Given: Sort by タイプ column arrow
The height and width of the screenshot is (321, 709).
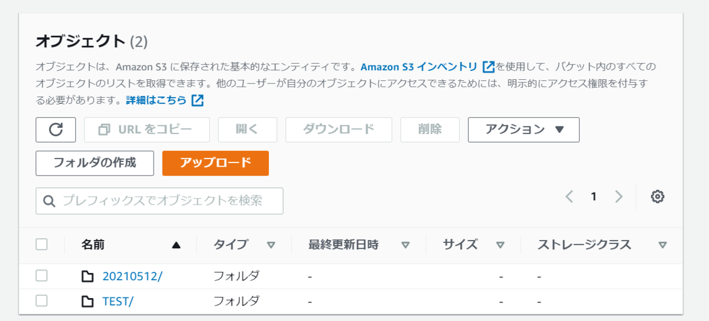Looking at the screenshot, I should (271, 245).
